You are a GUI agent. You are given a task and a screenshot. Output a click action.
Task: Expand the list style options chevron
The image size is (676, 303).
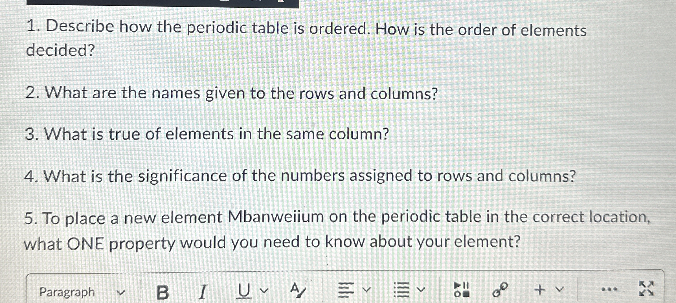(x=421, y=289)
